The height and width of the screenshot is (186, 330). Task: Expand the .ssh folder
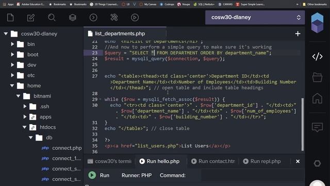[25, 106]
